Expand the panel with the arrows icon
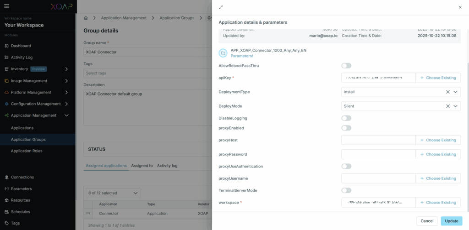This screenshot has width=469, height=230. tap(221, 7)
